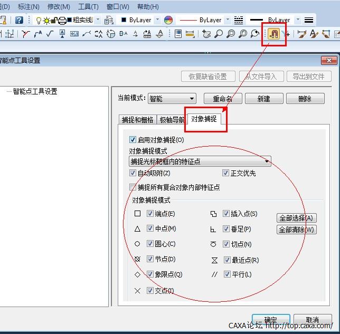The width and height of the screenshot is (340, 334).
Task: Uncheck 最近点(R) snap mode
Action: click(x=227, y=260)
